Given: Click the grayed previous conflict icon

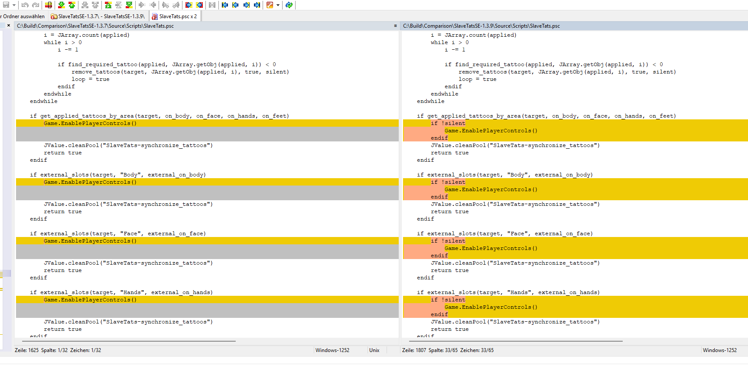Looking at the screenshot, I should (95, 5).
